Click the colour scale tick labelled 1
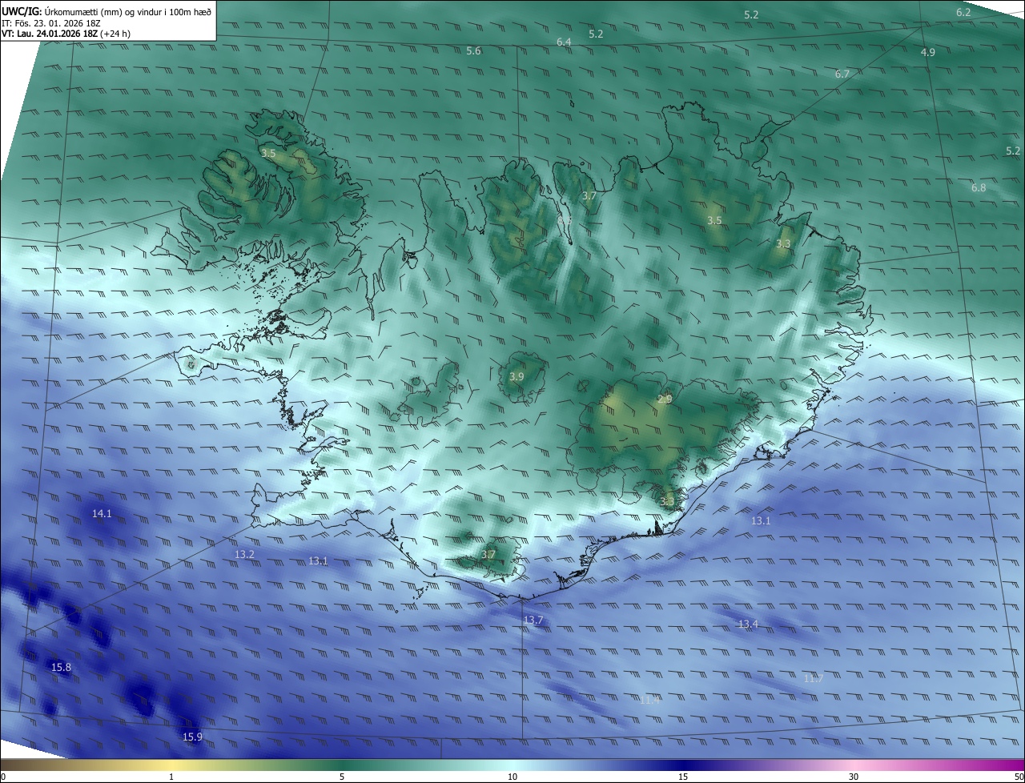1025x783 pixels. (171, 777)
